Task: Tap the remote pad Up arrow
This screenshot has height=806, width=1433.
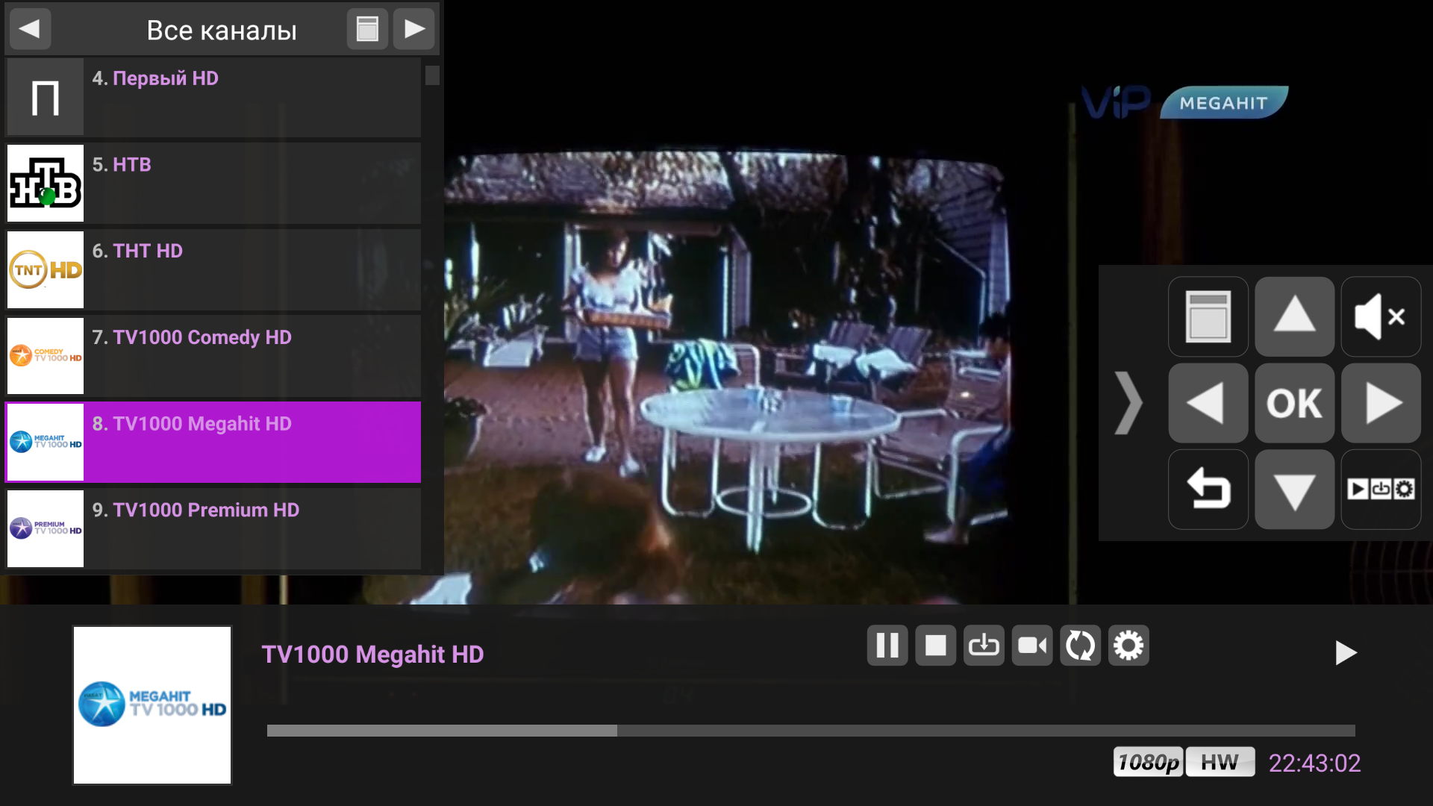Action: (1294, 316)
